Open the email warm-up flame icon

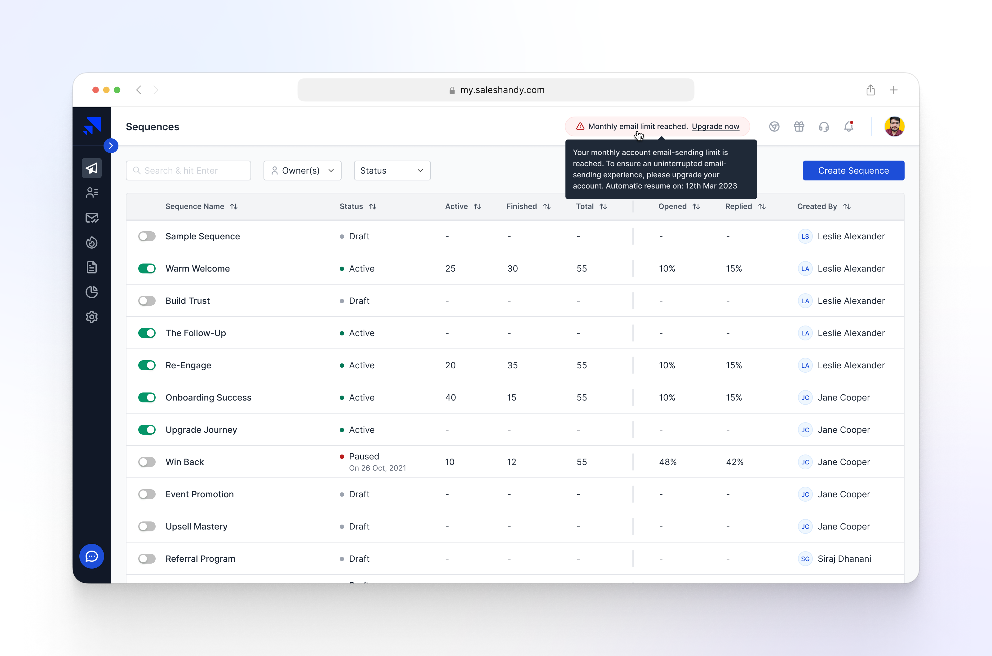(x=91, y=242)
